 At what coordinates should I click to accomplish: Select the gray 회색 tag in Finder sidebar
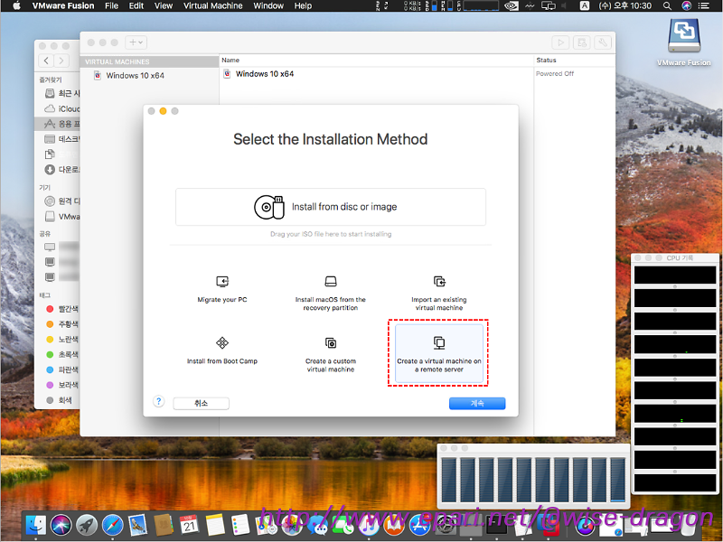59,400
